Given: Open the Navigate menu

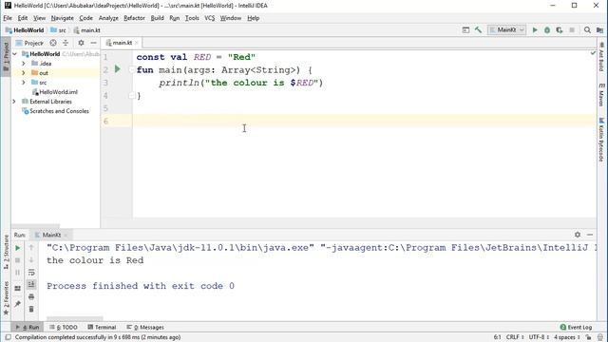Looking at the screenshot, I should click(x=62, y=18).
